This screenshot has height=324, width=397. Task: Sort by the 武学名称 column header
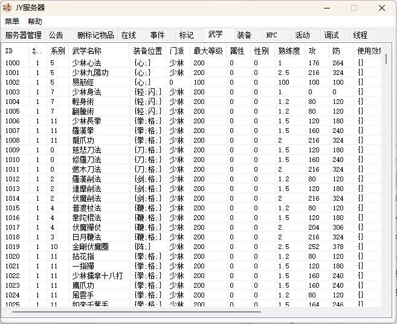(x=87, y=51)
